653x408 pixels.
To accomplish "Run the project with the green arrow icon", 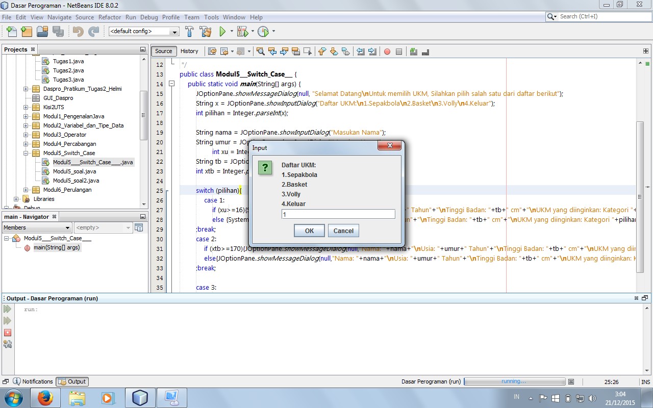I will tap(223, 32).
